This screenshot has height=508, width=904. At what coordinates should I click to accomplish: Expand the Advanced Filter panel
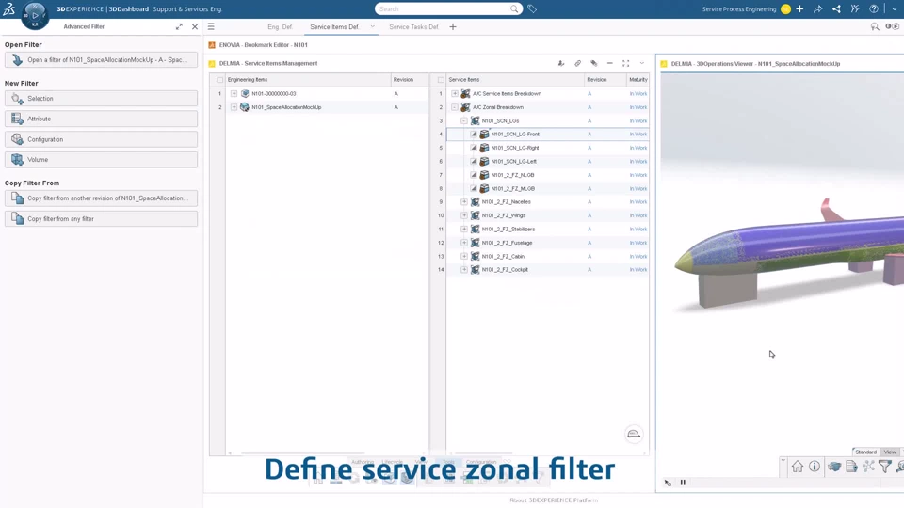click(x=179, y=26)
